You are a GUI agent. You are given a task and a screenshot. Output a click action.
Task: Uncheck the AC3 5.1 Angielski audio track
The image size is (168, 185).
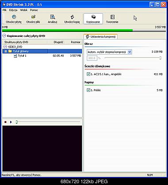pyautogui.click(x=88, y=74)
